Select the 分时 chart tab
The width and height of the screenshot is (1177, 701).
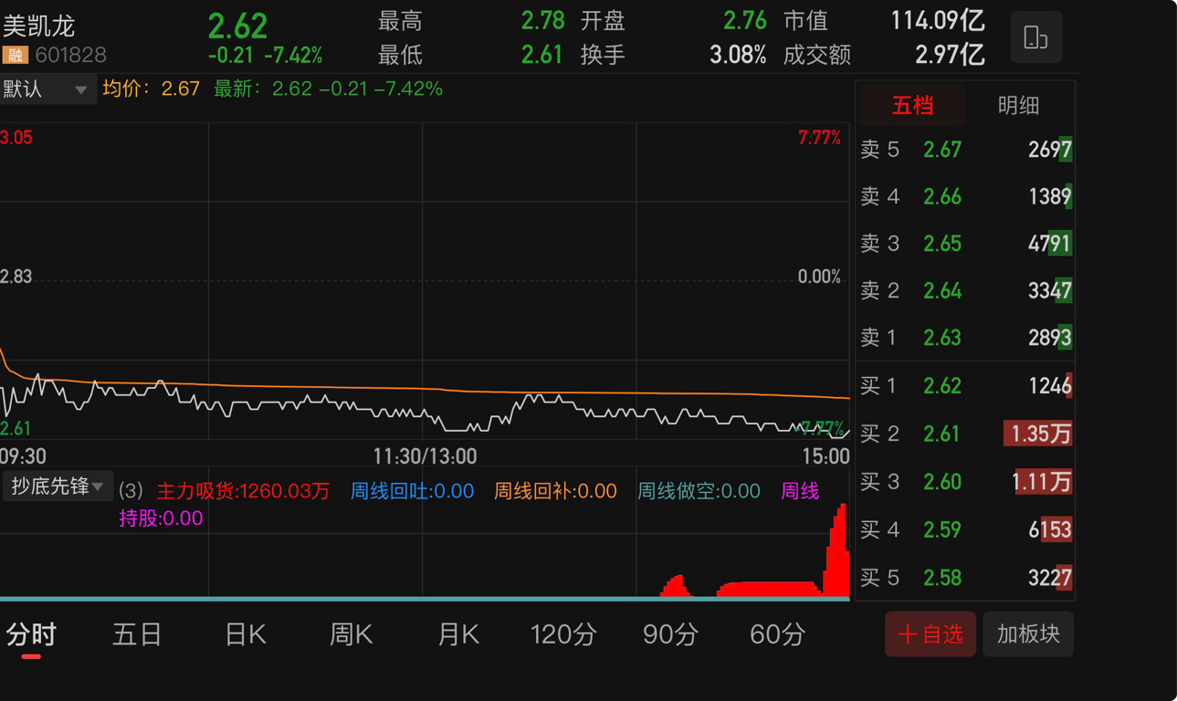click(x=31, y=633)
